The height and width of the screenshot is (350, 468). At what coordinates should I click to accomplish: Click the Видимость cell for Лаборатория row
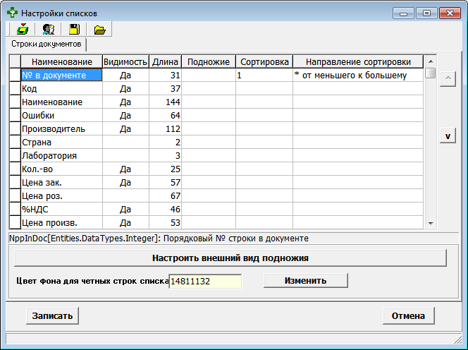125,156
